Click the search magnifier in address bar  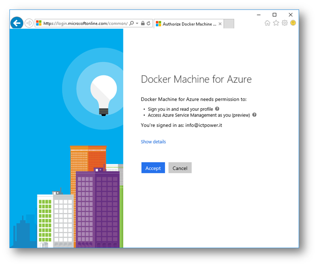pos(132,23)
